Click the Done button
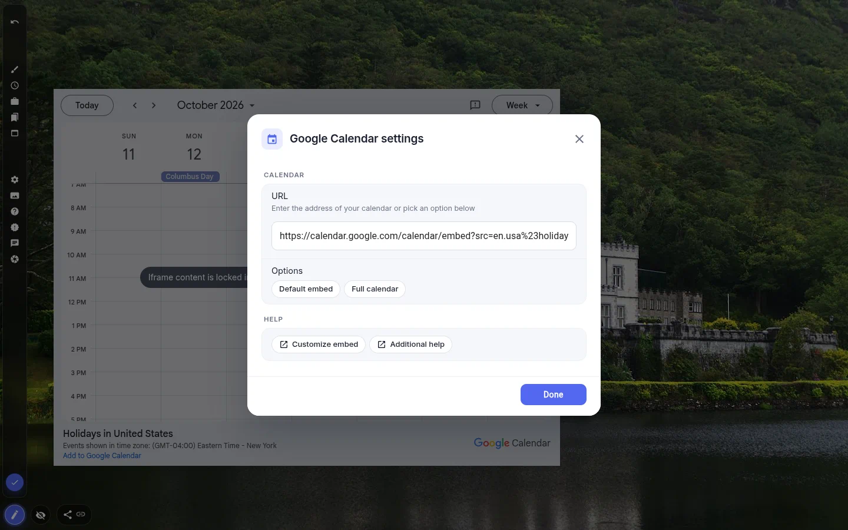Screen dimensions: 848x530 tap(554, 395)
